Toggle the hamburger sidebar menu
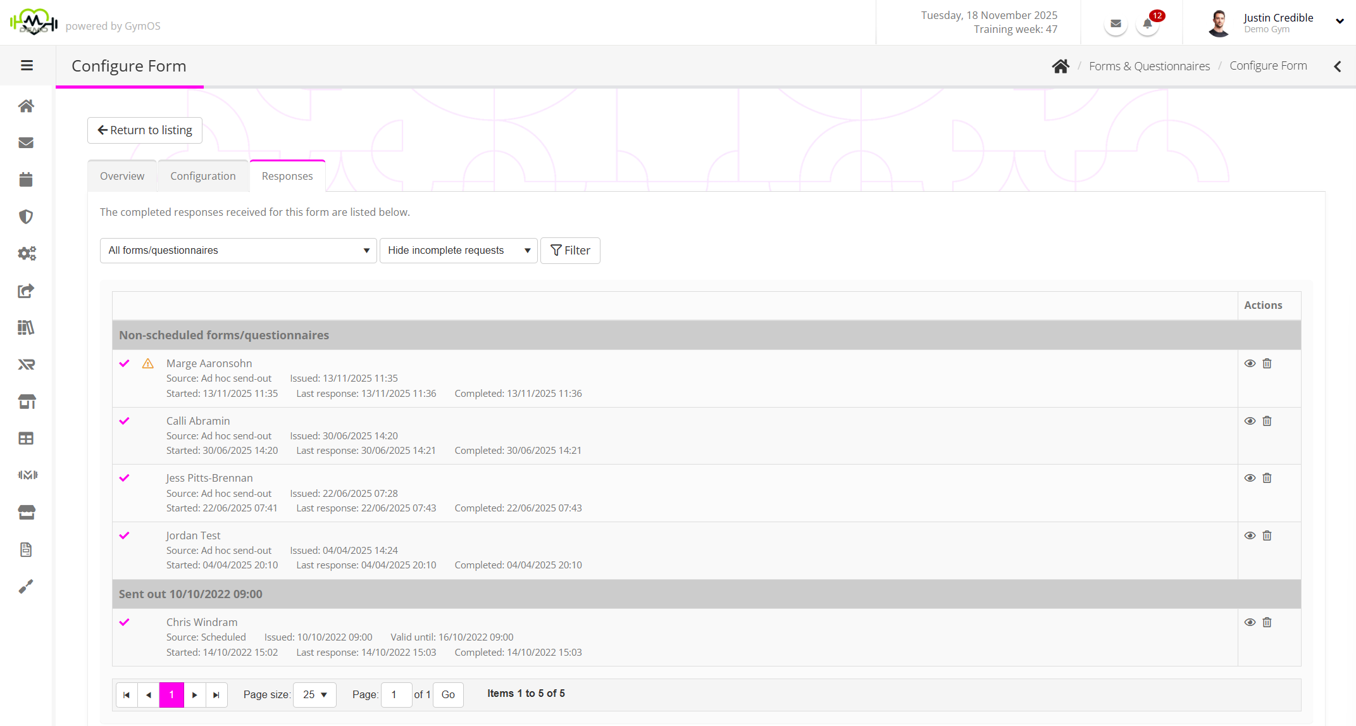1356x726 pixels. point(27,65)
